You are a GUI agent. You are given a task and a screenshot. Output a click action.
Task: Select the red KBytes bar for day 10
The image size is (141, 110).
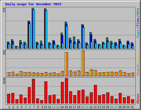46,92
